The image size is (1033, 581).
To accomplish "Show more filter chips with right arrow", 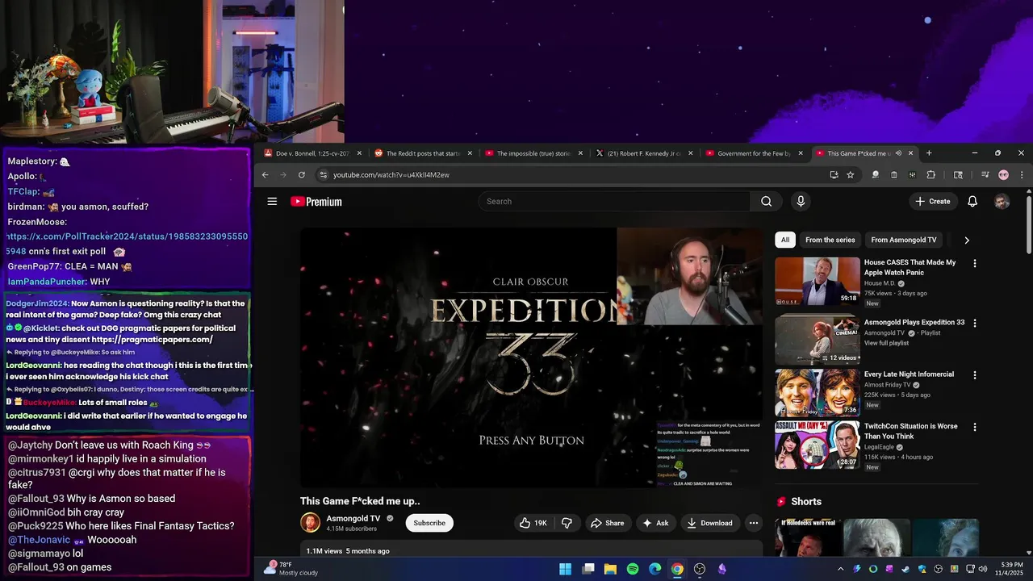I will click(x=967, y=240).
